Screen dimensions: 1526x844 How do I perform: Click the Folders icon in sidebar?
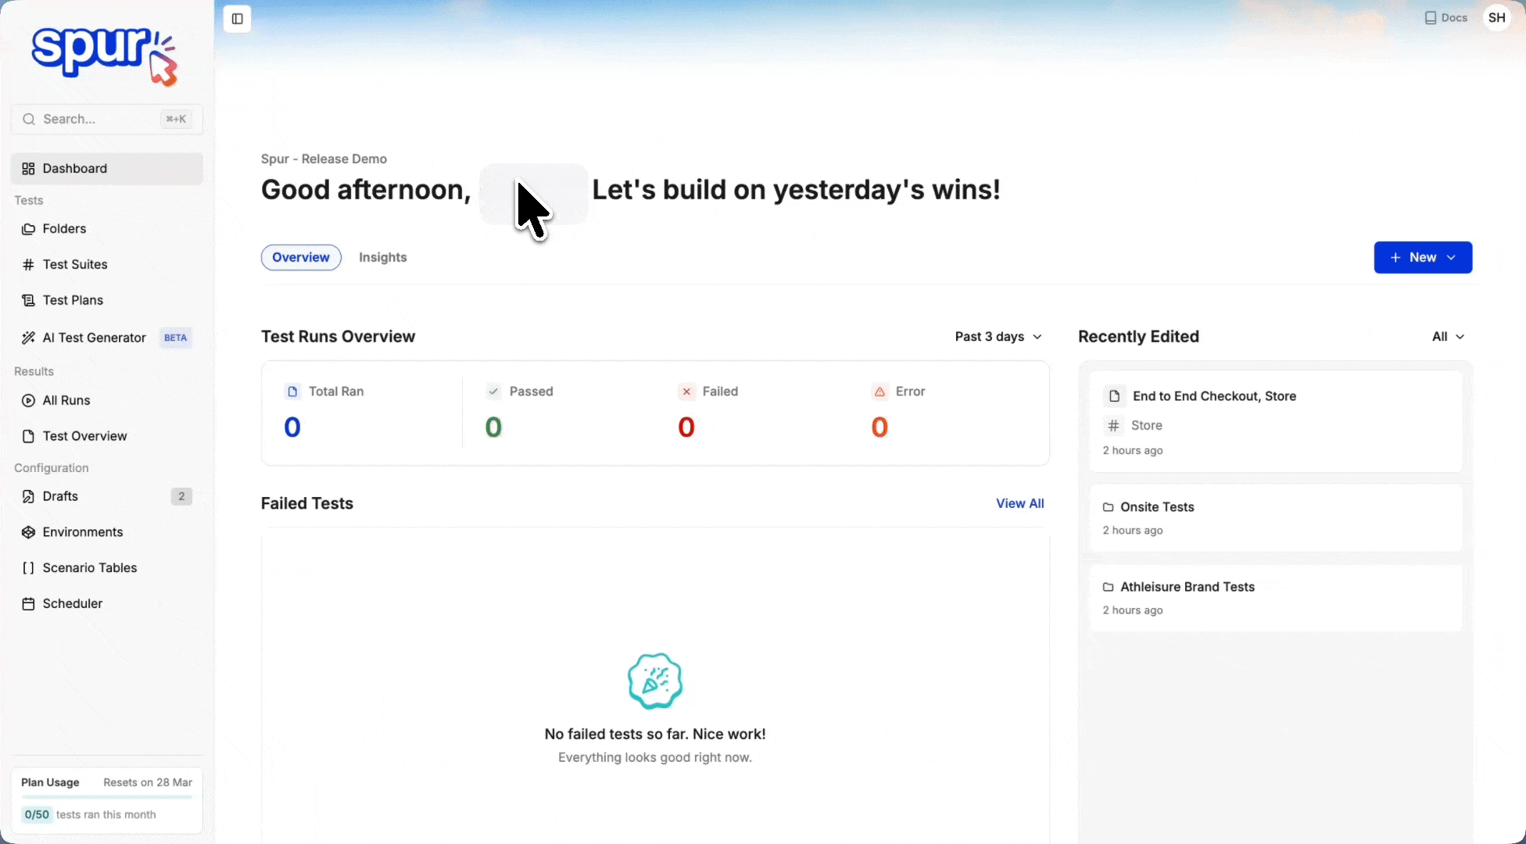[28, 228]
